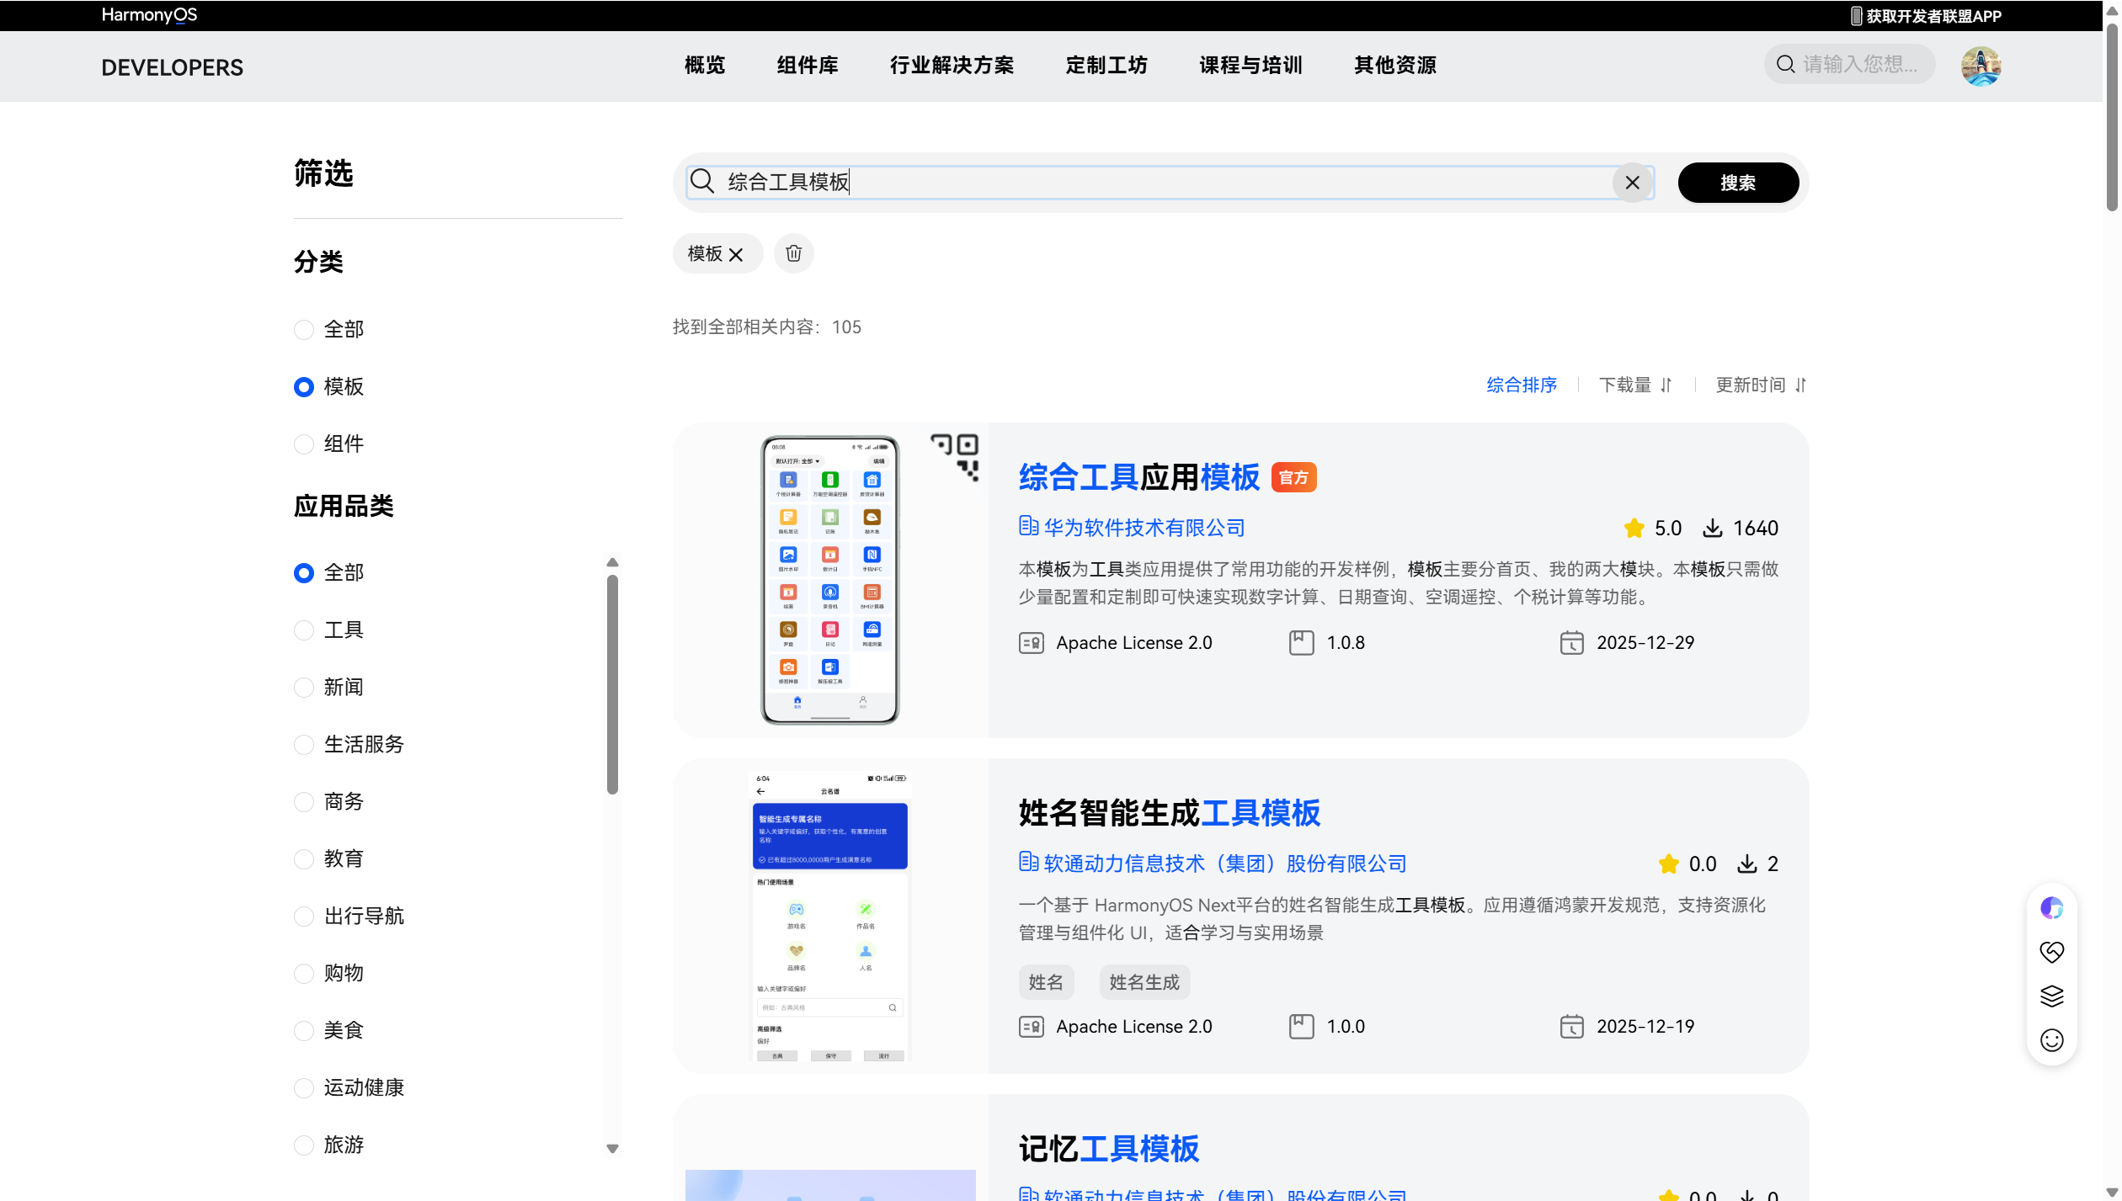Image resolution: width=2122 pixels, height=1201 pixels.
Task: Click the handshake icon in floating sidebar
Action: (2051, 952)
